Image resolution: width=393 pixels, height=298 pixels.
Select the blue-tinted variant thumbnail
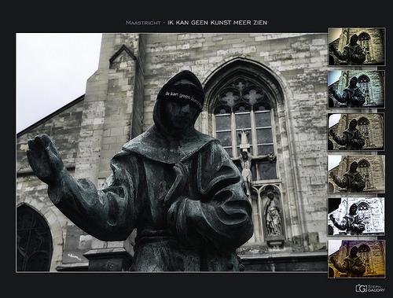pos(357,89)
